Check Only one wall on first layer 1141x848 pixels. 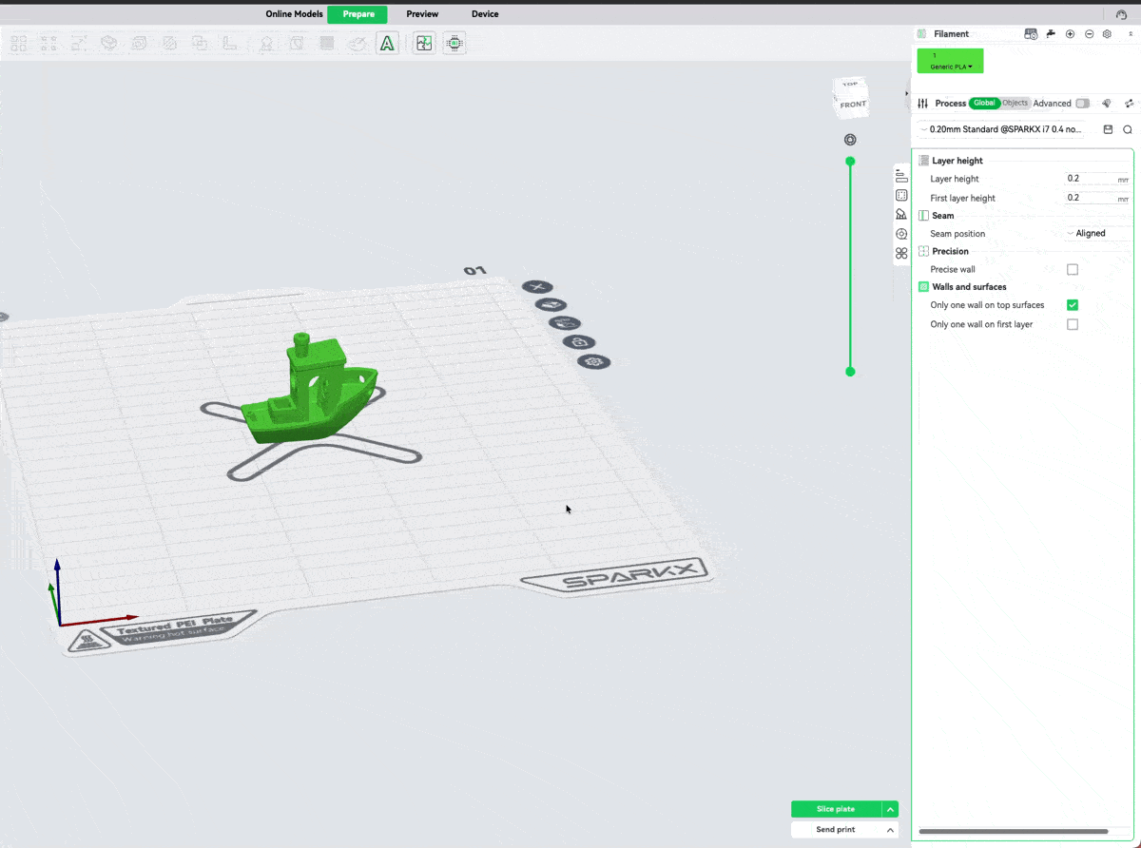(1073, 324)
